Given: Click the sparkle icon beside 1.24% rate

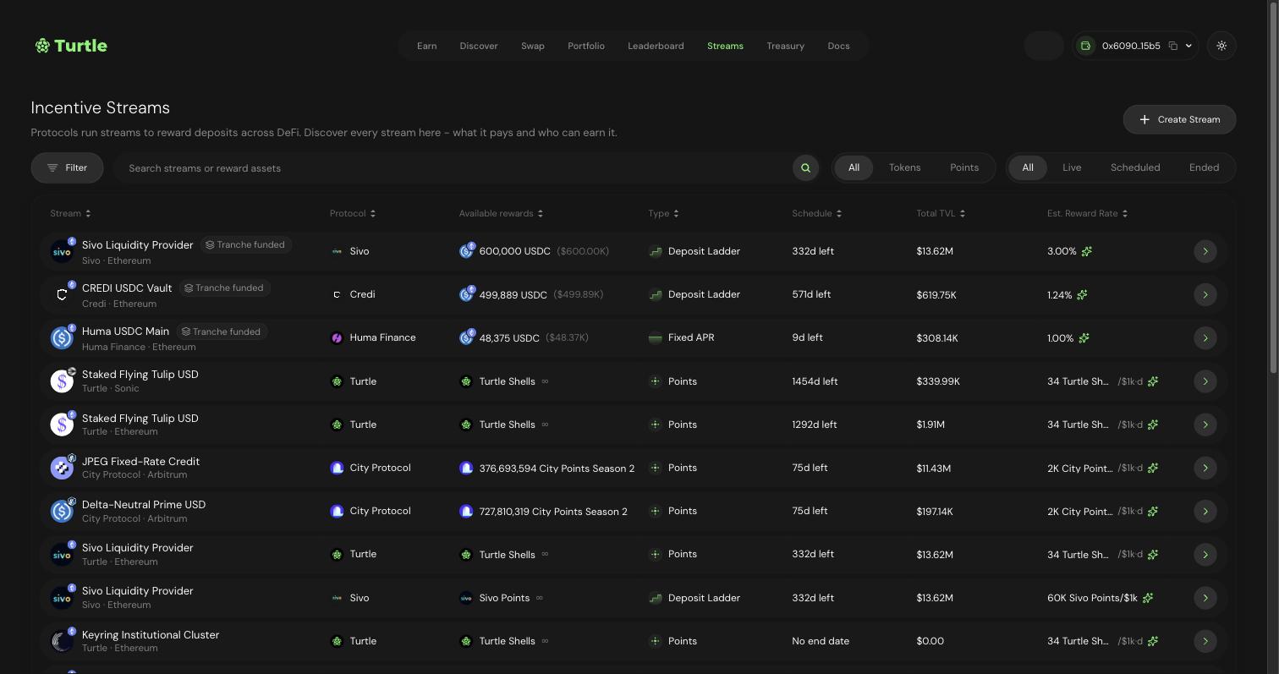Looking at the screenshot, I should (1082, 294).
